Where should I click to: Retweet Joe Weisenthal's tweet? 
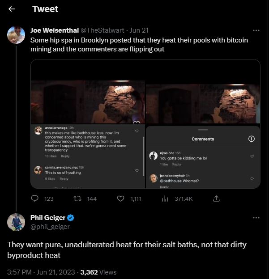click(x=78, y=199)
